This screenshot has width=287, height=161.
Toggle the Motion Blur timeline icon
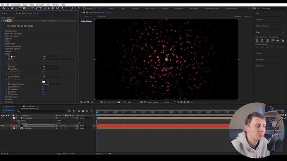[x=87, y=111]
